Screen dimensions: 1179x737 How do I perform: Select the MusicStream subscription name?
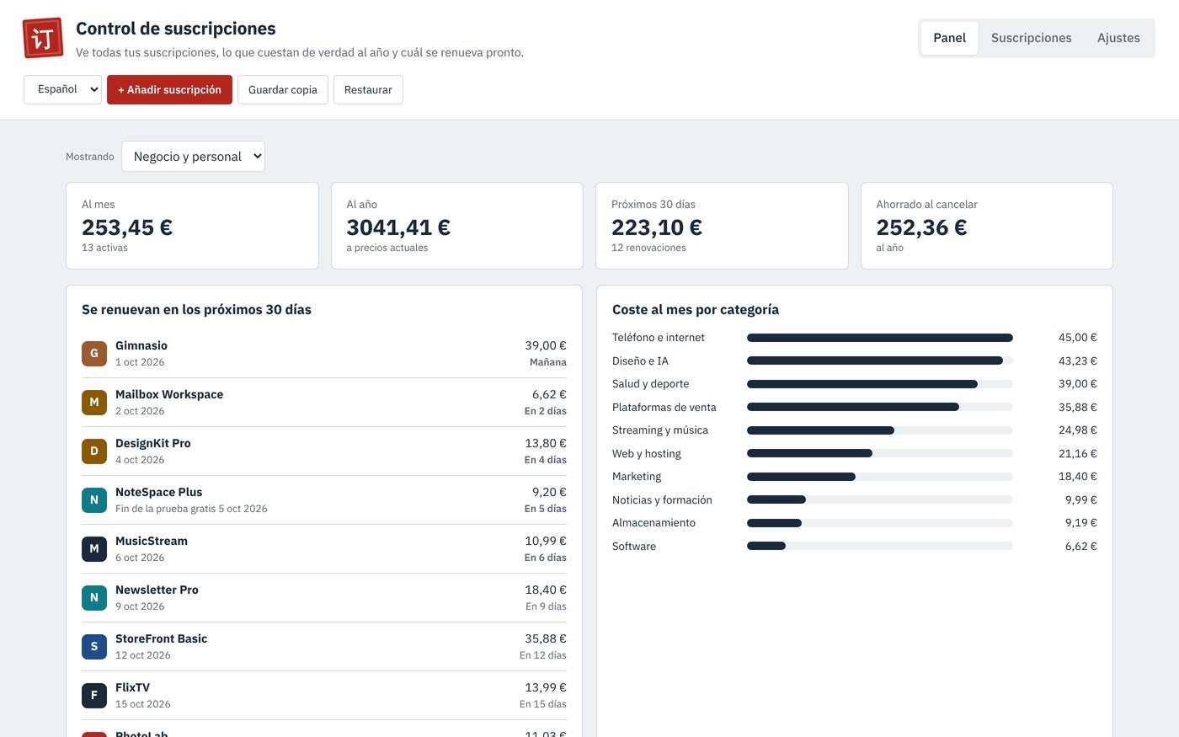tap(152, 541)
